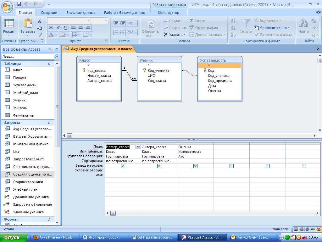Viewport: 322px width, 242px height.
Task: Uncheck display for Номер_класса column
Action: click(x=123, y=166)
